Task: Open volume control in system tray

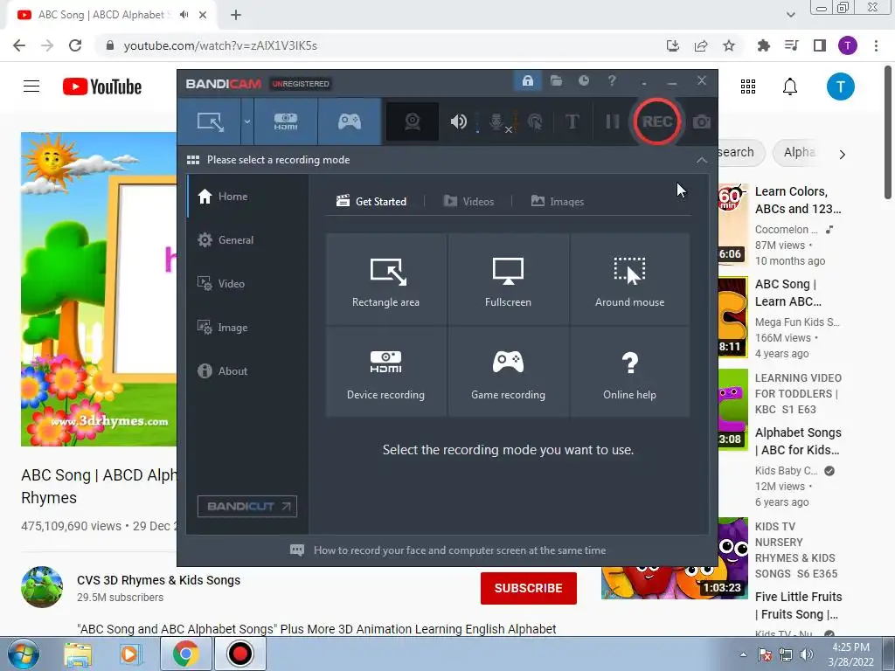Action: tap(807, 654)
